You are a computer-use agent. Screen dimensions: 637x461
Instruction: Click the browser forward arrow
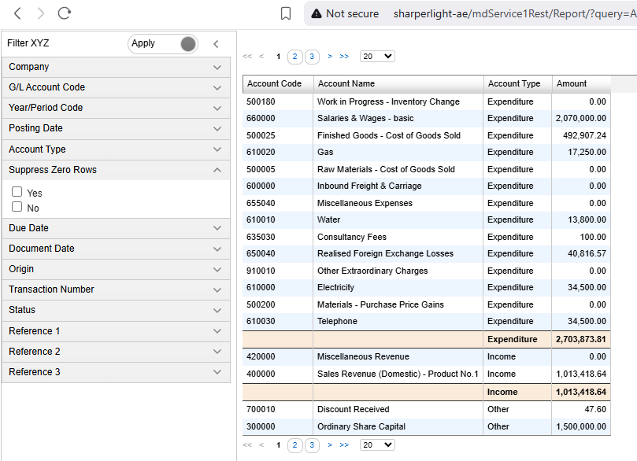(x=41, y=13)
